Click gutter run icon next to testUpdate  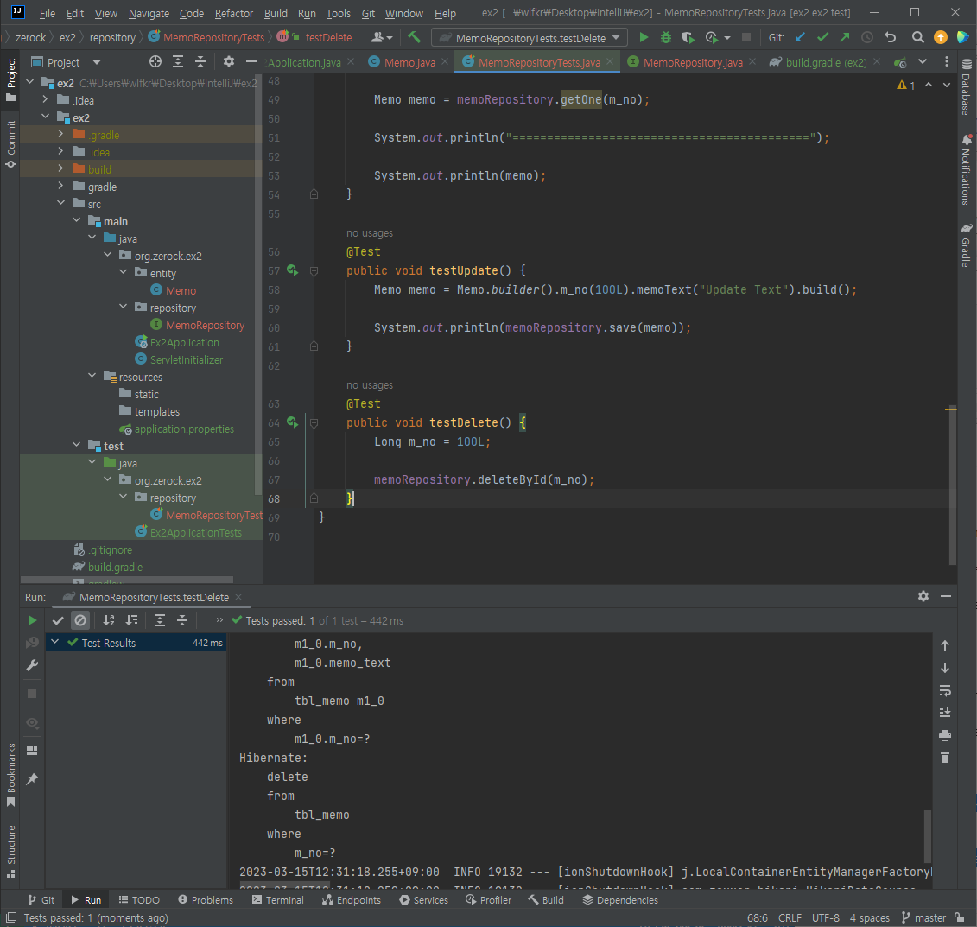292,270
